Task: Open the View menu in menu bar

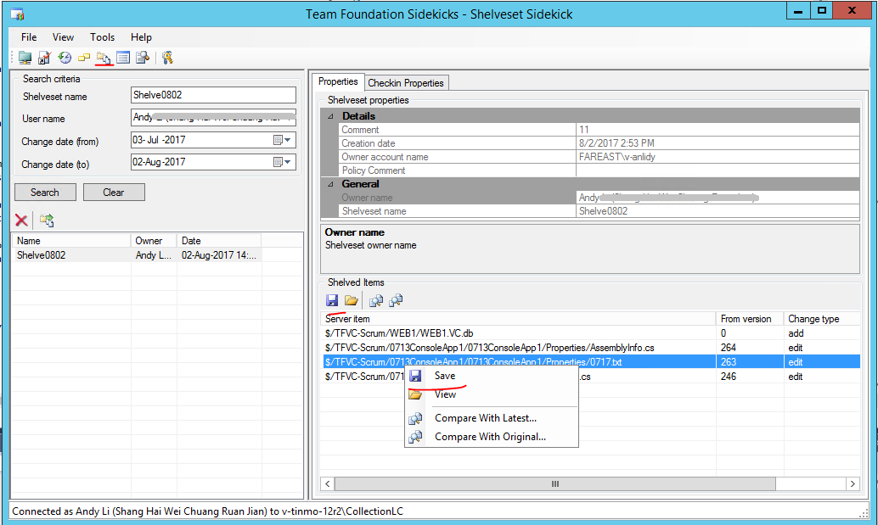Action: [x=64, y=37]
